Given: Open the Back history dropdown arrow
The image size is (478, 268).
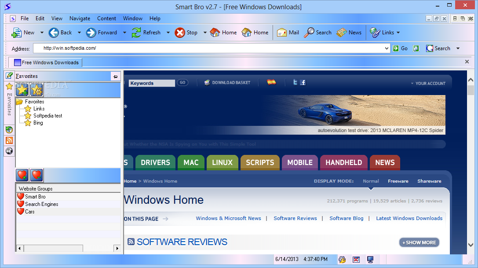Looking at the screenshot, I should point(79,33).
